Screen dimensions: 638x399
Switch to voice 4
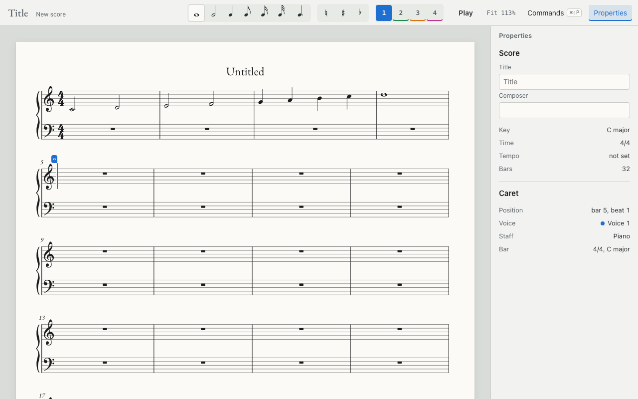(435, 13)
